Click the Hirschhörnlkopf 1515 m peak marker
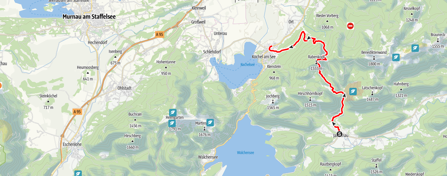Viewport: 447px width, 176px height. pyautogui.click(x=310, y=99)
